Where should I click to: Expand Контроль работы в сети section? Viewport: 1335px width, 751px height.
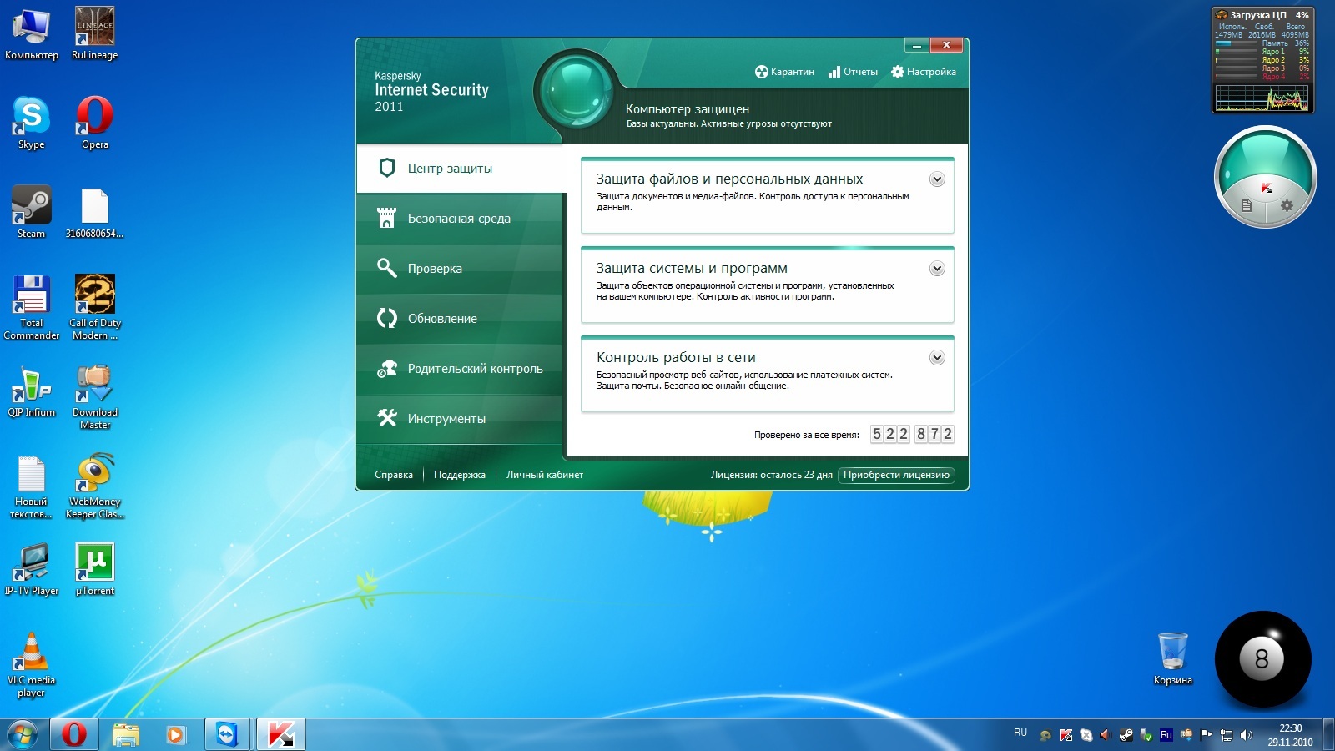pyautogui.click(x=937, y=358)
